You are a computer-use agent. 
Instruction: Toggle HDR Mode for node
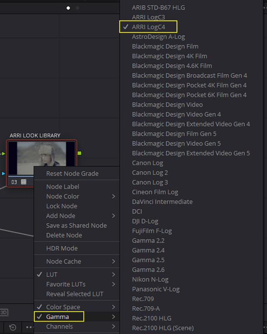[62, 248]
